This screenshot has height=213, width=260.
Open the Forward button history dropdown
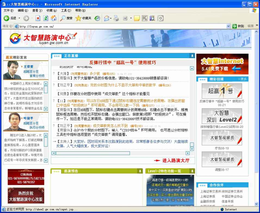[x=32, y=18]
